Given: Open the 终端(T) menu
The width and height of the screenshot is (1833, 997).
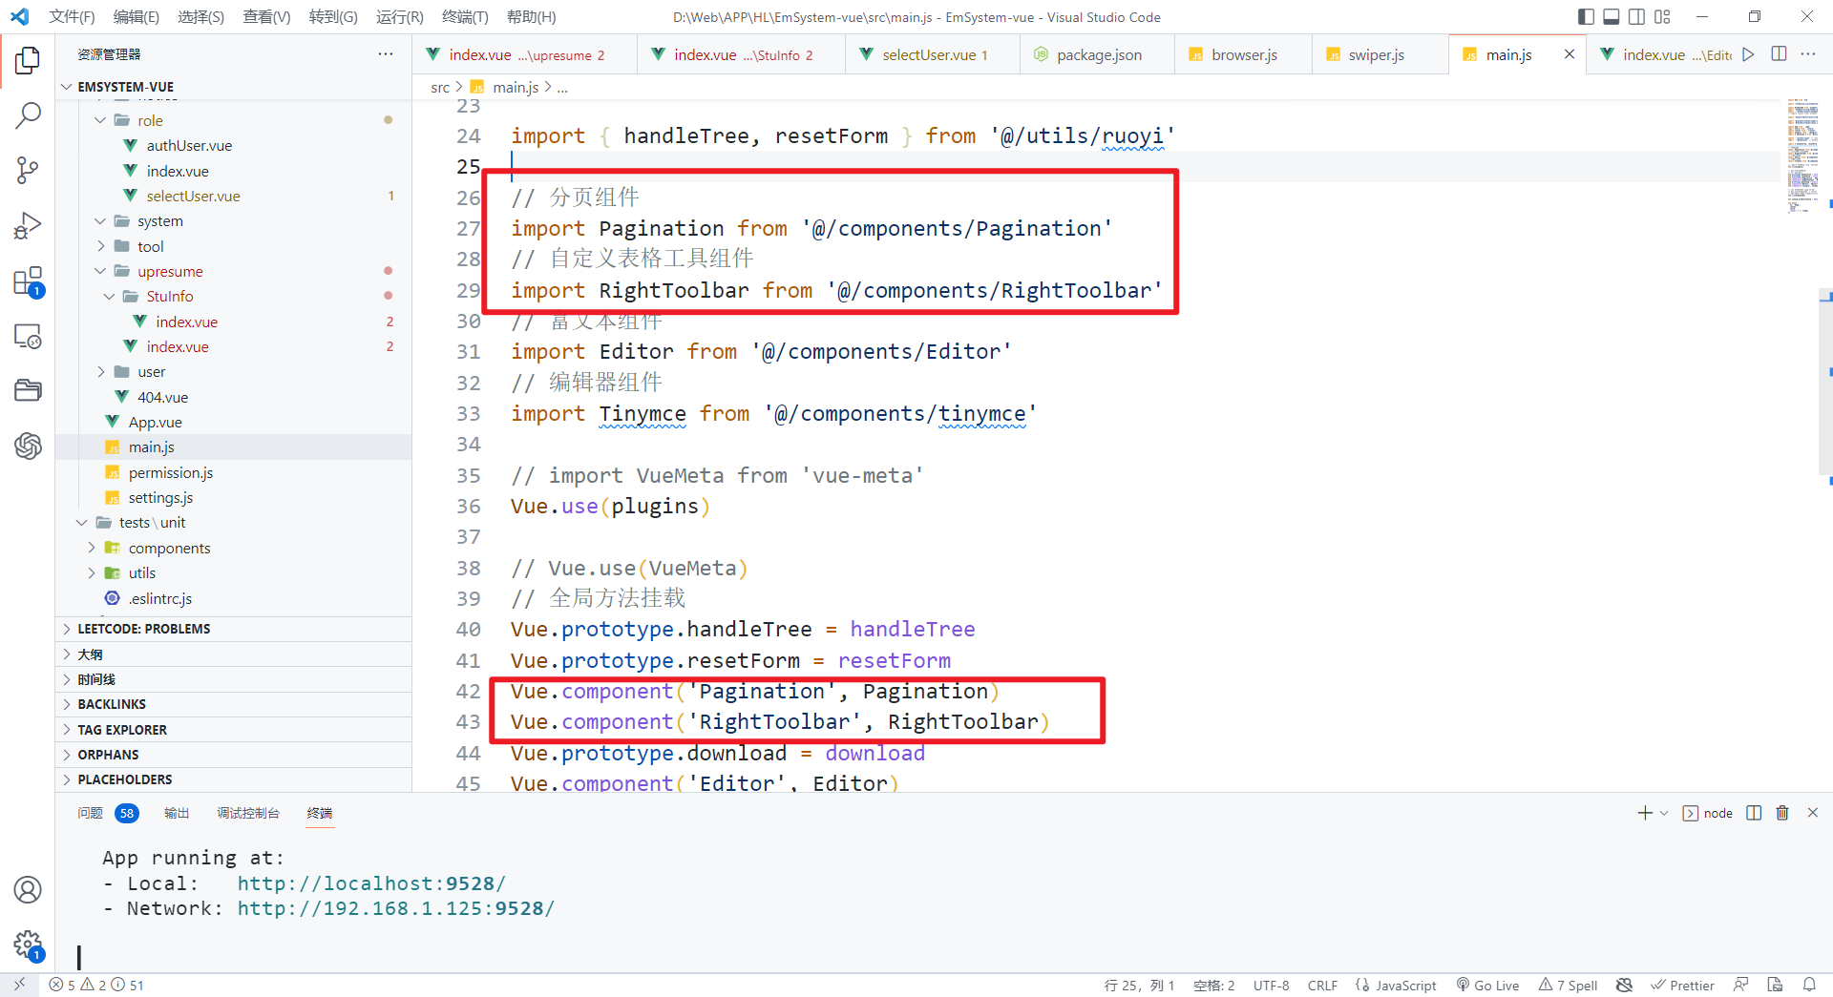Looking at the screenshot, I should tap(464, 16).
